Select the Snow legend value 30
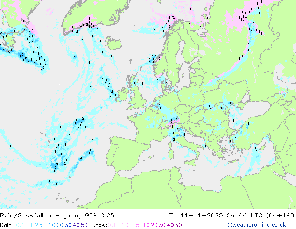The height and width of the screenshot is (229, 296). coord(162,225)
